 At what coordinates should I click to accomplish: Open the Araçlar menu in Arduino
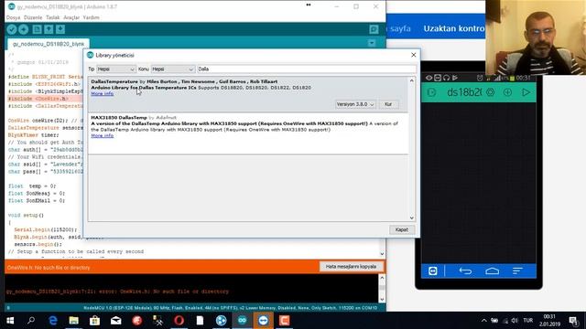tap(71, 17)
